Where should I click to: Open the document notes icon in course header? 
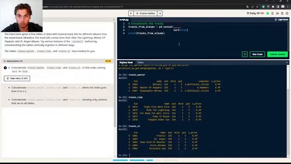click(282, 13)
